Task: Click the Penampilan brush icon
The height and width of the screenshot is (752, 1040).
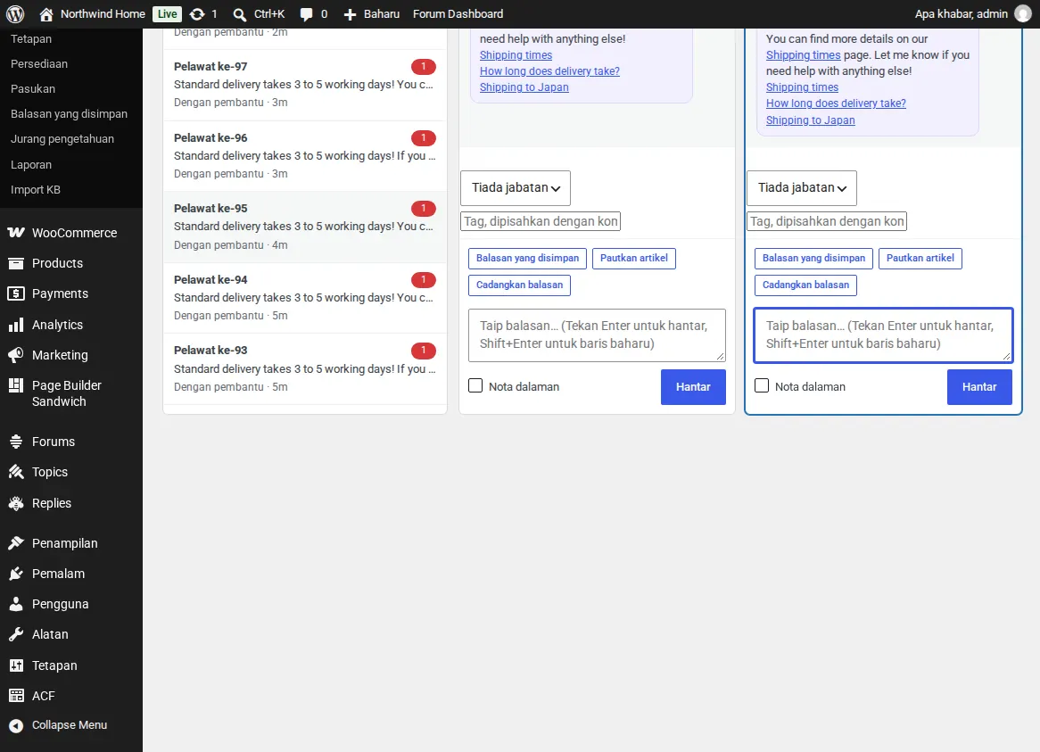Action: [x=16, y=543]
